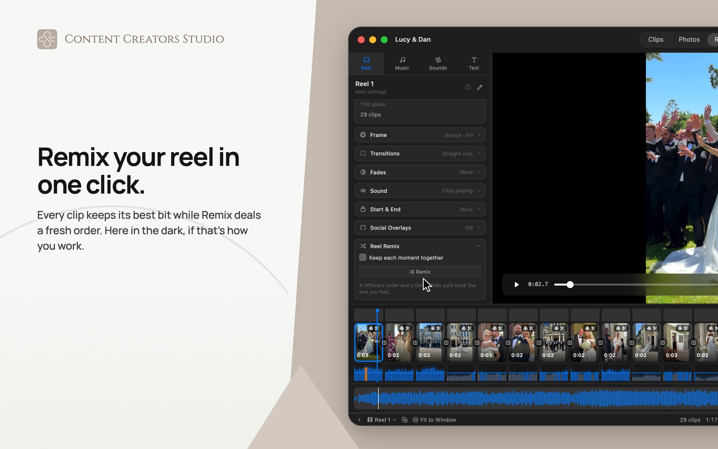Click the Lucy & Dan window title
Viewport: 718px width, 449px height.
coord(413,39)
